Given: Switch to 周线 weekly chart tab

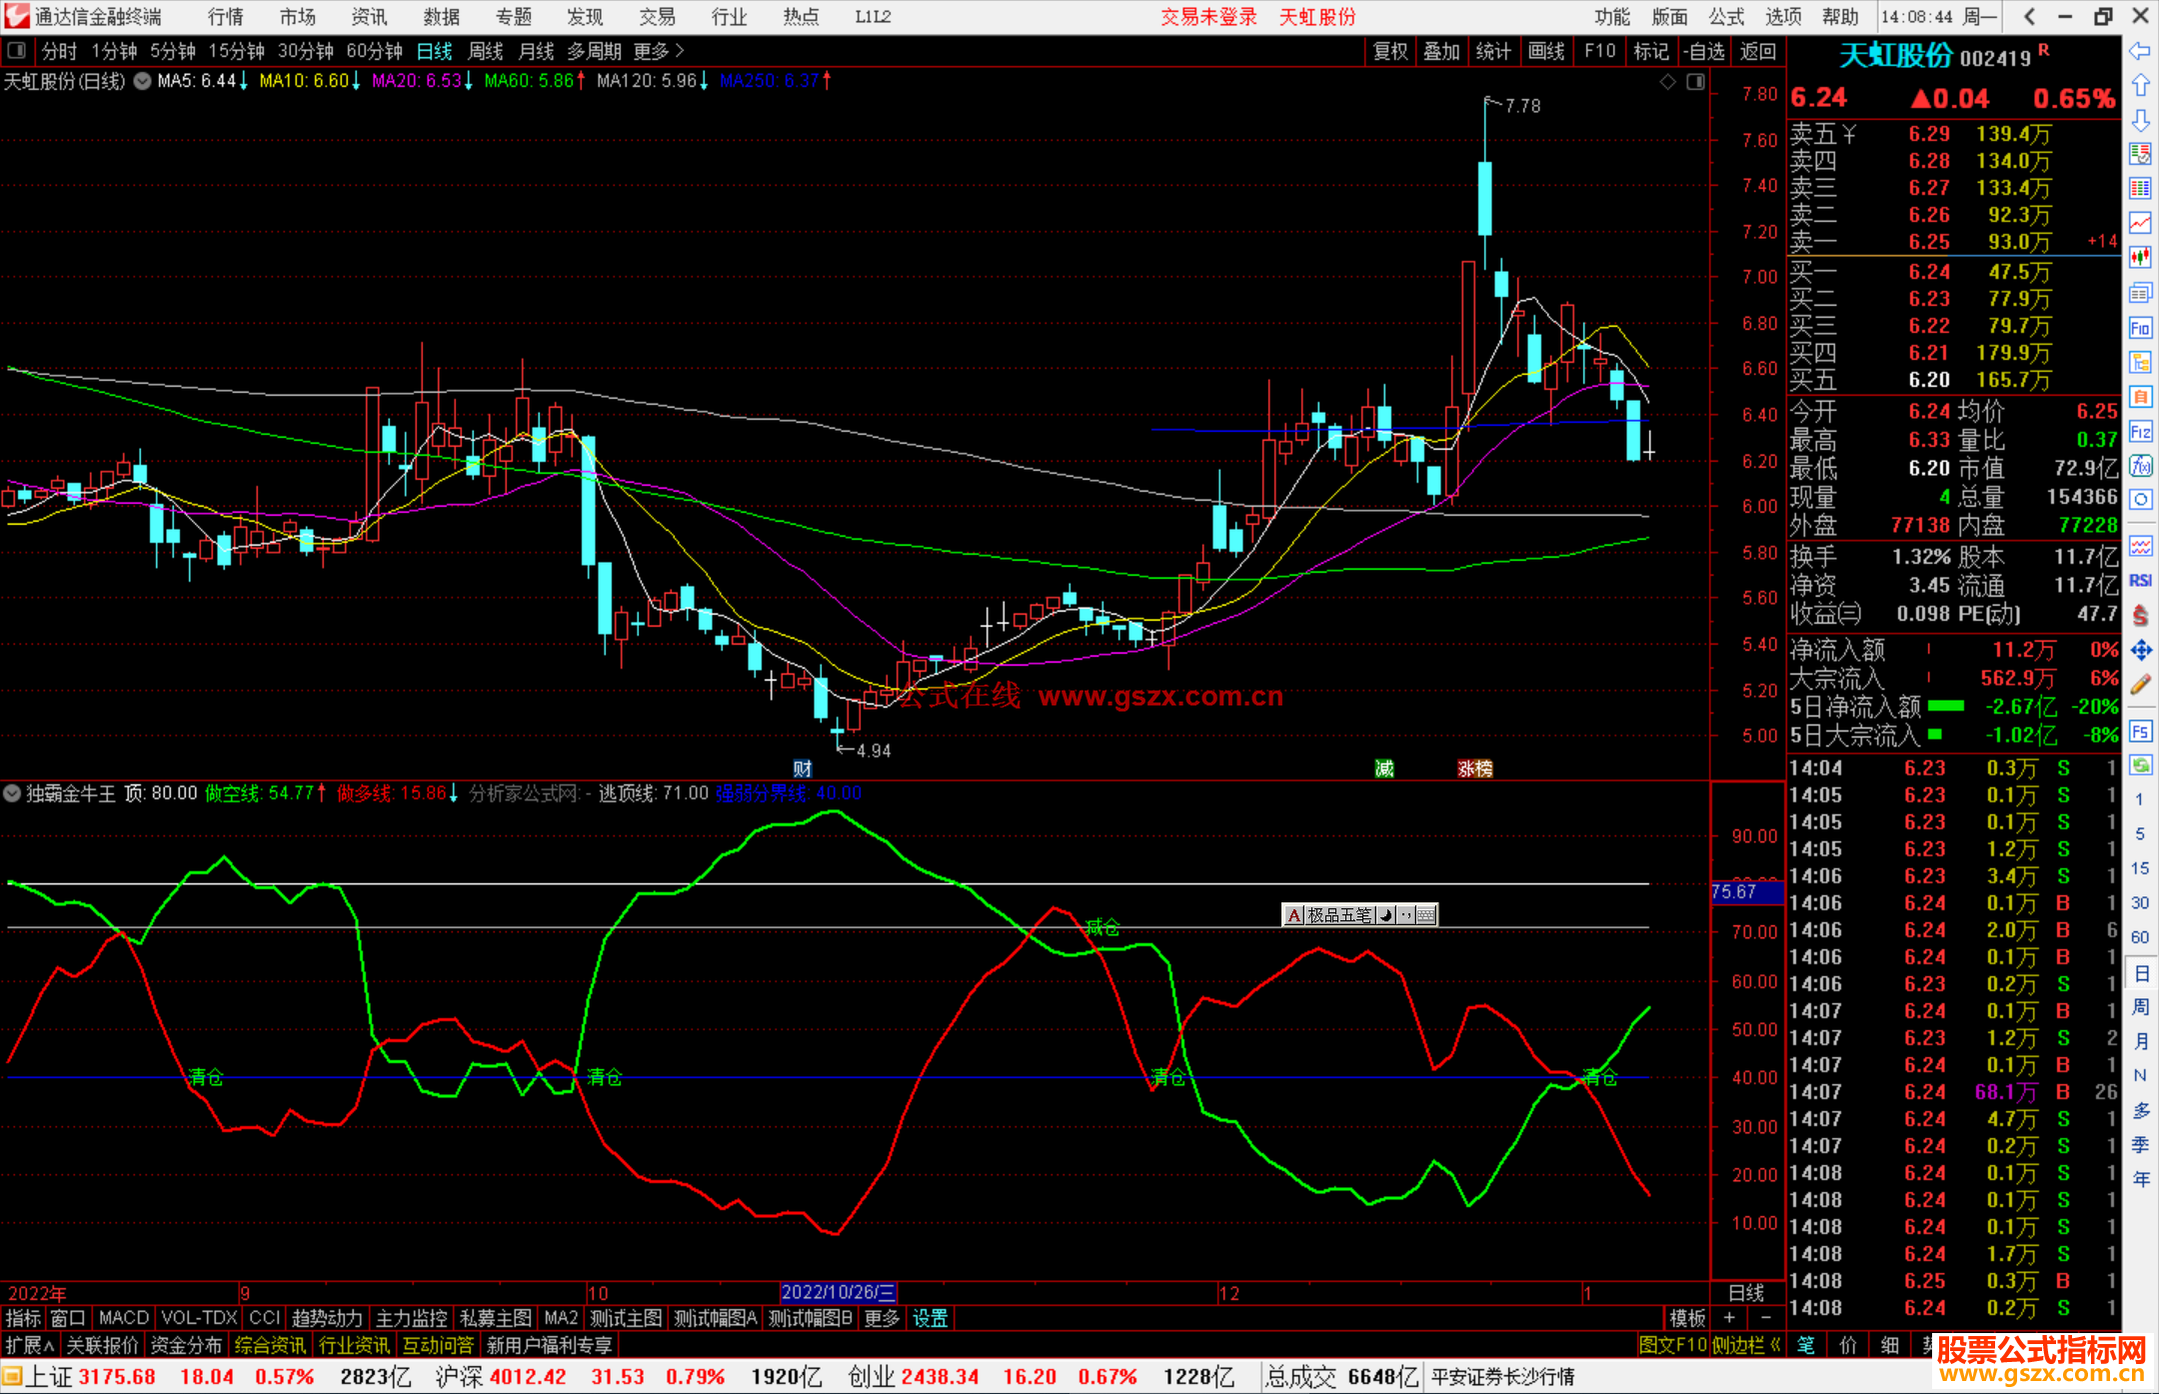Looking at the screenshot, I should (486, 51).
